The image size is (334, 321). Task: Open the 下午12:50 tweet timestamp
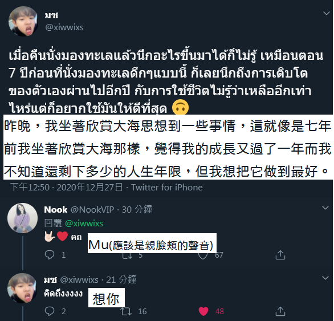30,188
